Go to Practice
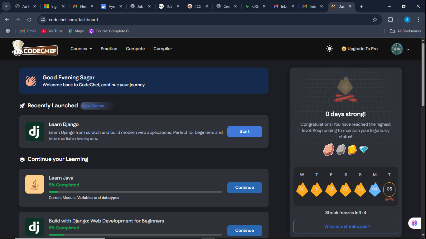 click(x=109, y=49)
